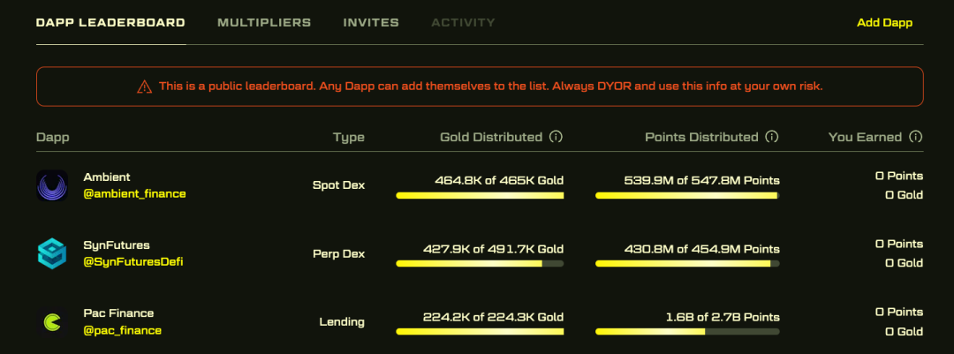Click the SynFutures dapp name
954x354 pixels.
116,245
